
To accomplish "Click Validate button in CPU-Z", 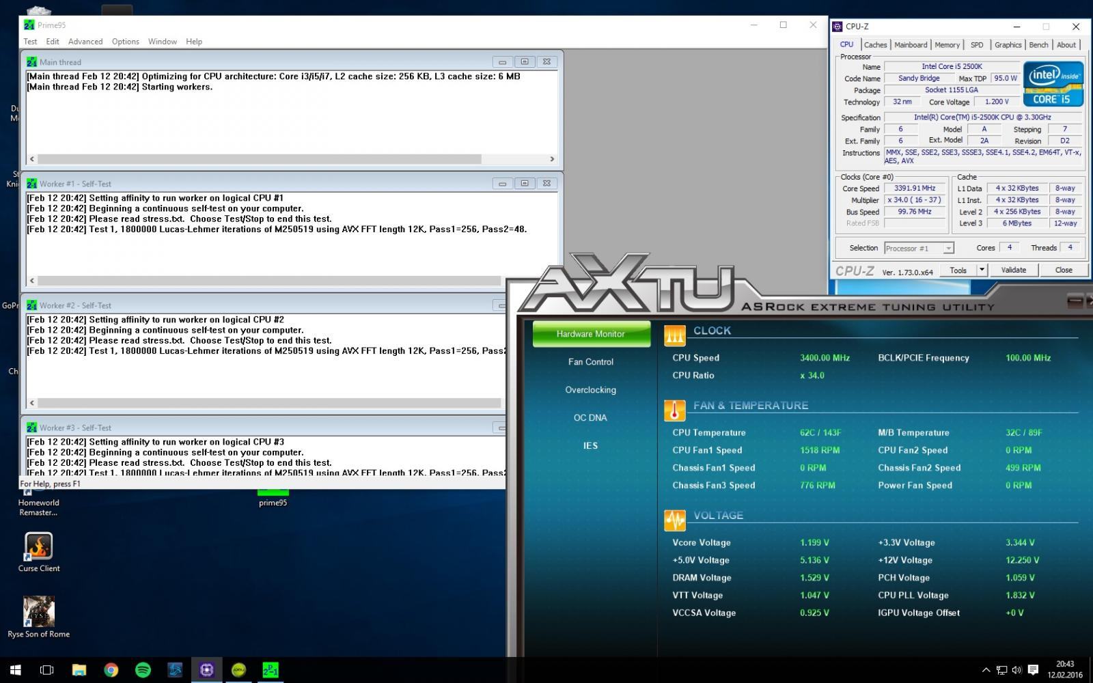I will pos(1013,270).
